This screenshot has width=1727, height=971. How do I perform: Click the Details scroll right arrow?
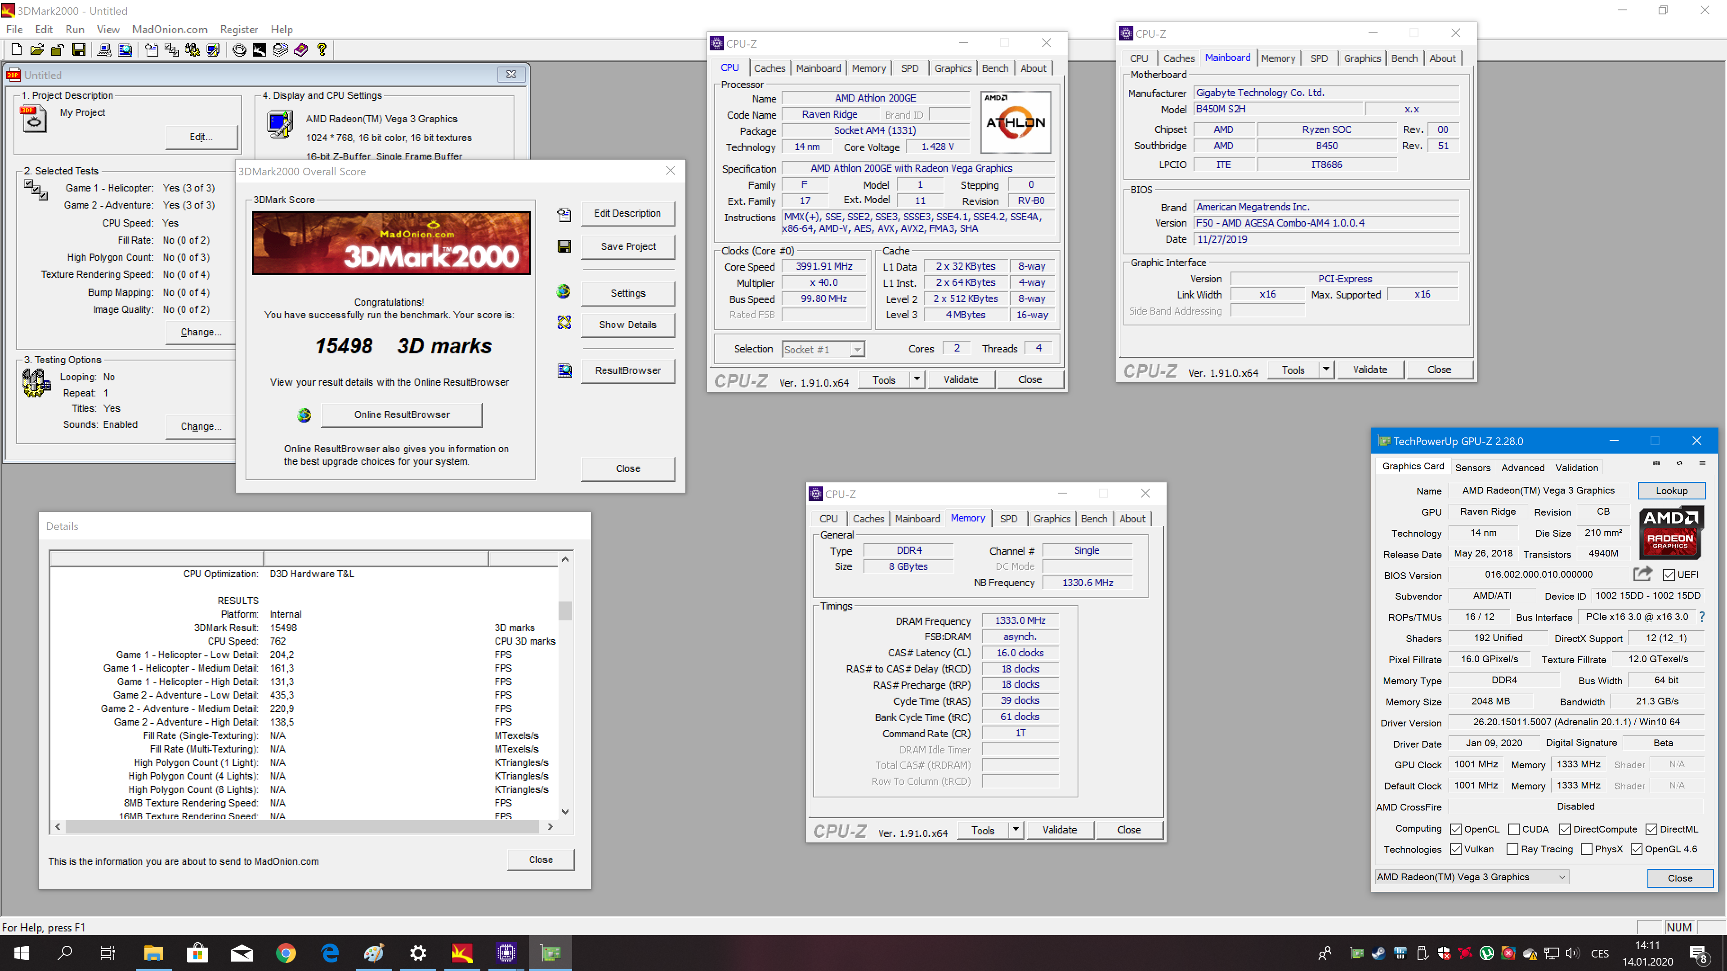pyautogui.click(x=550, y=826)
